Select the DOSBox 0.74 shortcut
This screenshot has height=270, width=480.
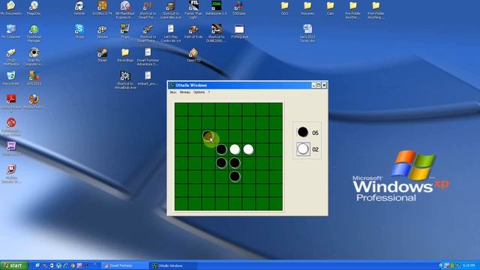pos(102,8)
